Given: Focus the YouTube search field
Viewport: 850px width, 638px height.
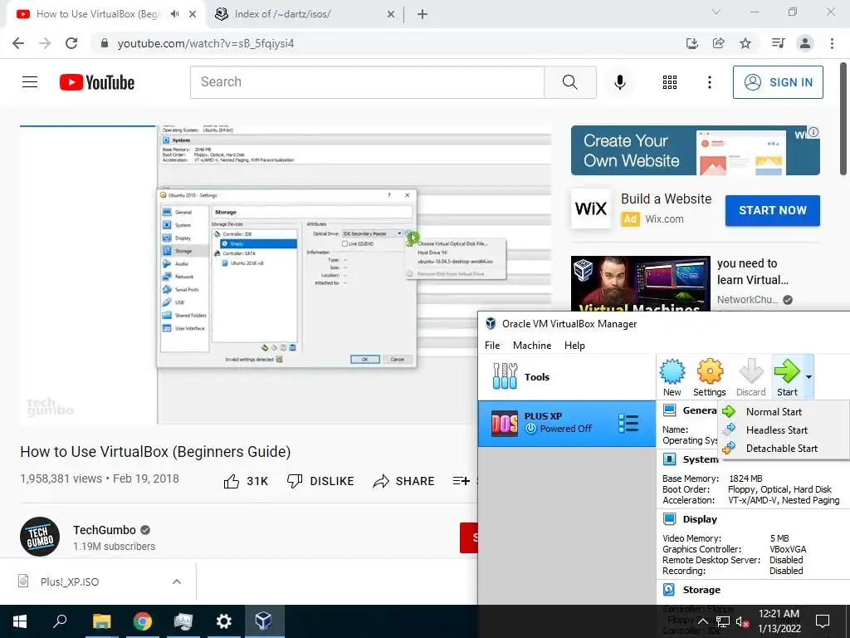Looking at the screenshot, I should (x=367, y=82).
